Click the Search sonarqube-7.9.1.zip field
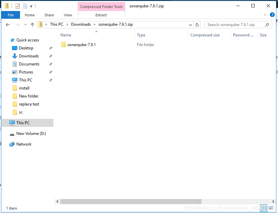 coord(238,25)
